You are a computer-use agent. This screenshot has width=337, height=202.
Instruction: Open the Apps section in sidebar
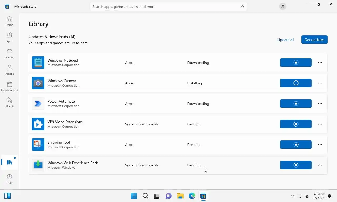pyautogui.click(x=9, y=37)
